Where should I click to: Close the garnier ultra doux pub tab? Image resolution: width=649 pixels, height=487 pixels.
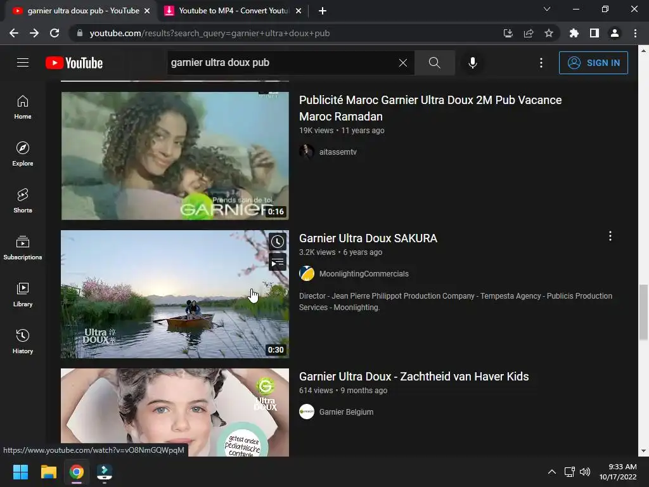point(147,11)
